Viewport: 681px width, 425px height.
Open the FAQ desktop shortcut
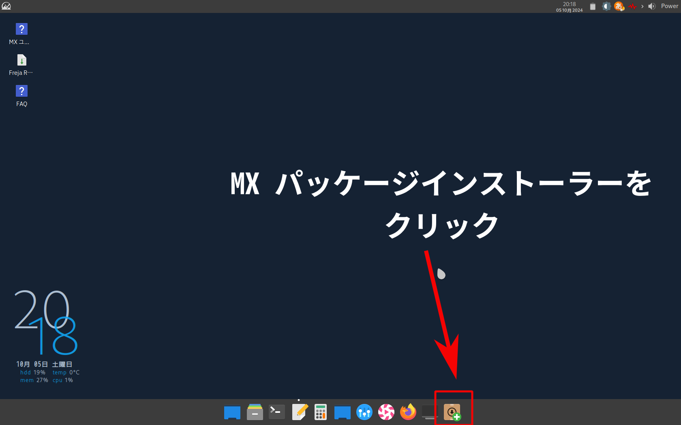click(21, 96)
